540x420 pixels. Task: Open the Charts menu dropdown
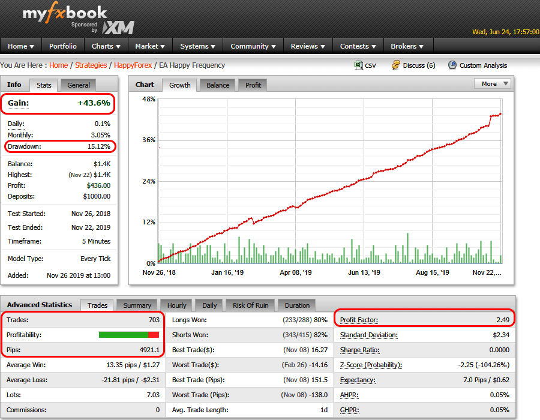(106, 46)
